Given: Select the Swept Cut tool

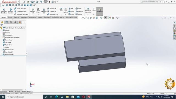Looking at the screenshot, I should point(52,9).
